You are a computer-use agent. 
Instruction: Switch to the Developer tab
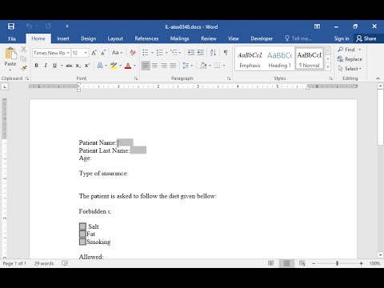(262, 38)
